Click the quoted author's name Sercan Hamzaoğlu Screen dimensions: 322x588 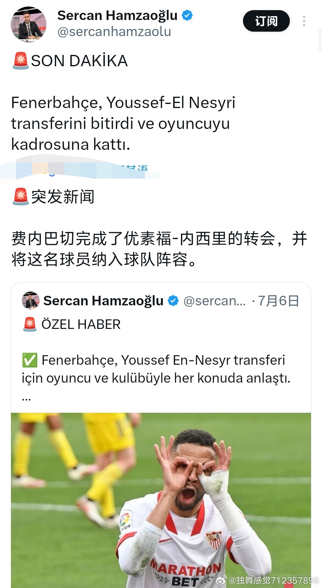click(x=103, y=301)
